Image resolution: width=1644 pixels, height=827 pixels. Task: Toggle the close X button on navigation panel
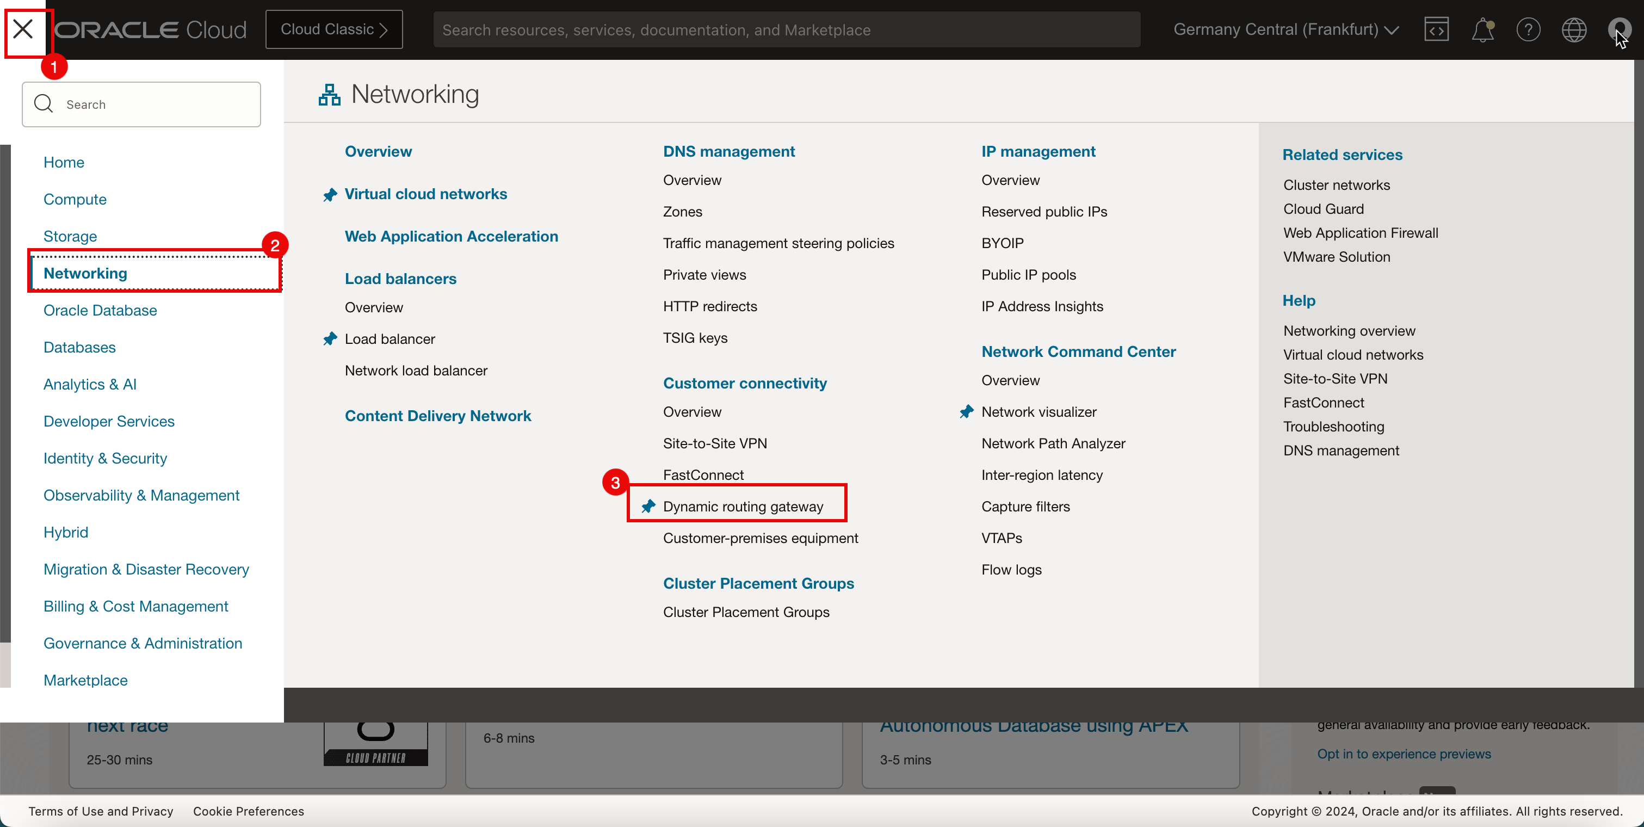23,28
